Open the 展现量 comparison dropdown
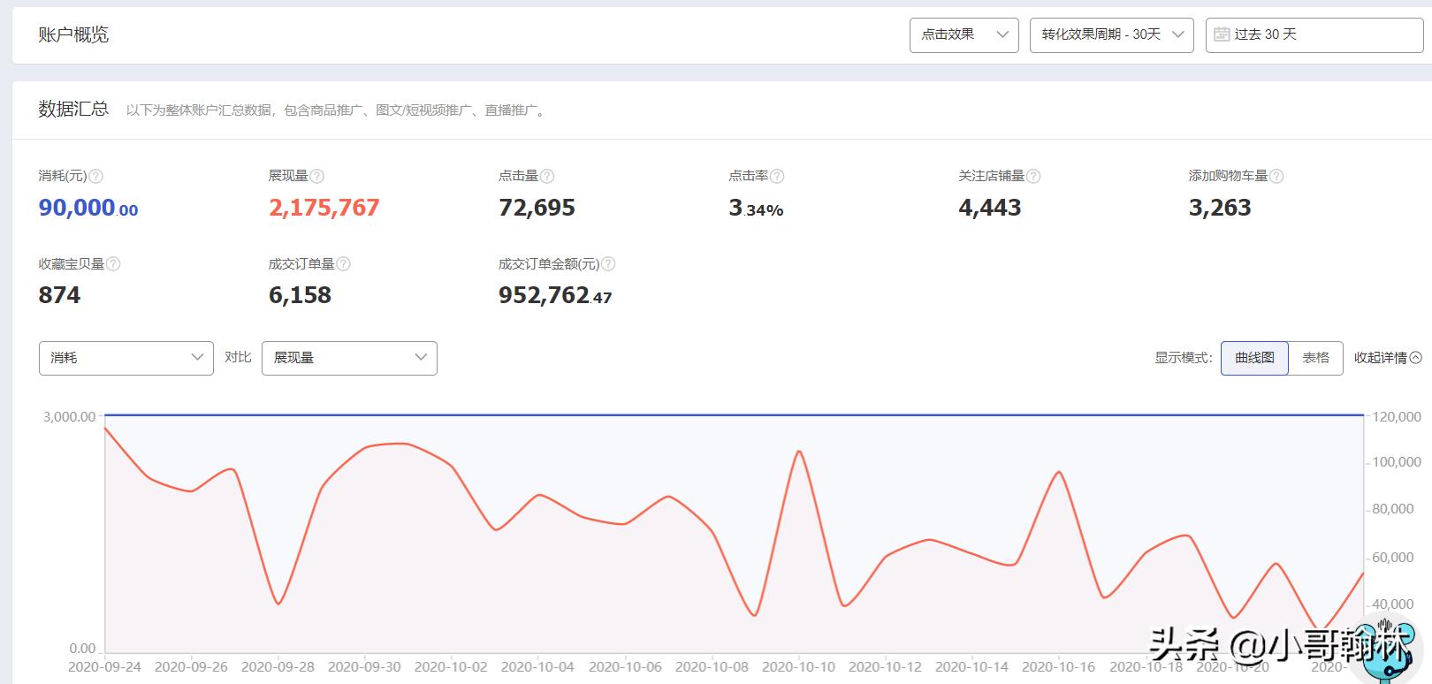Screen dimensions: 1432x684 349,358
